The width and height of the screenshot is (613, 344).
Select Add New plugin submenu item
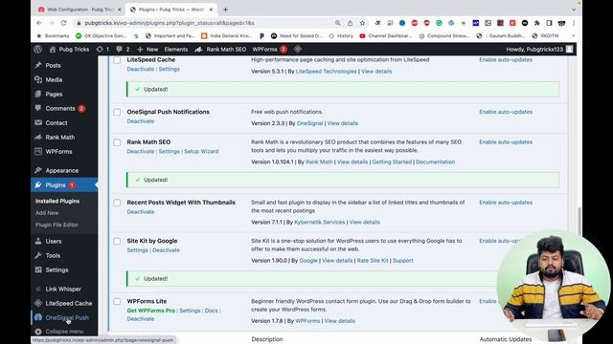click(47, 213)
